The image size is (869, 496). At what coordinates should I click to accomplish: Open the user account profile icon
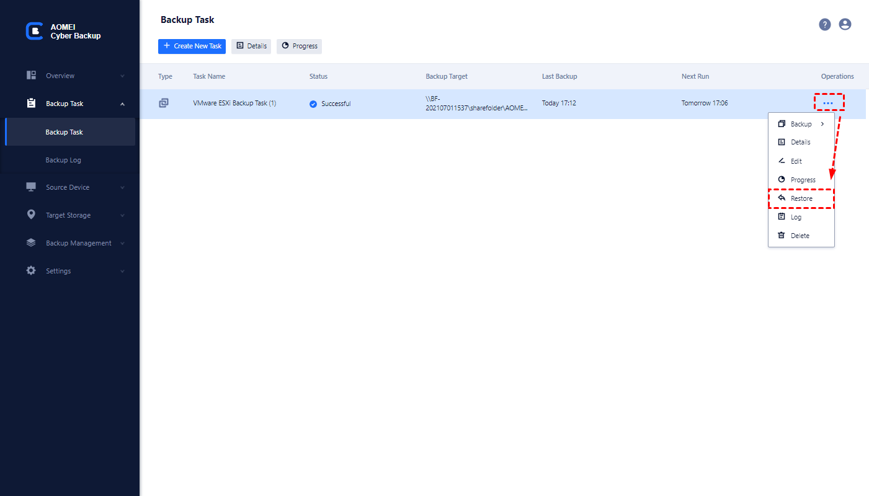click(x=845, y=24)
